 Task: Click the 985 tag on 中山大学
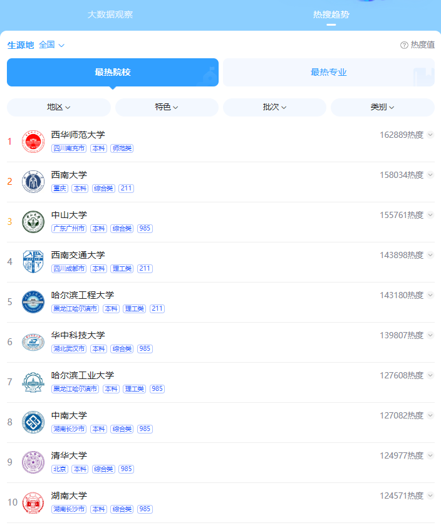click(x=145, y=228)
